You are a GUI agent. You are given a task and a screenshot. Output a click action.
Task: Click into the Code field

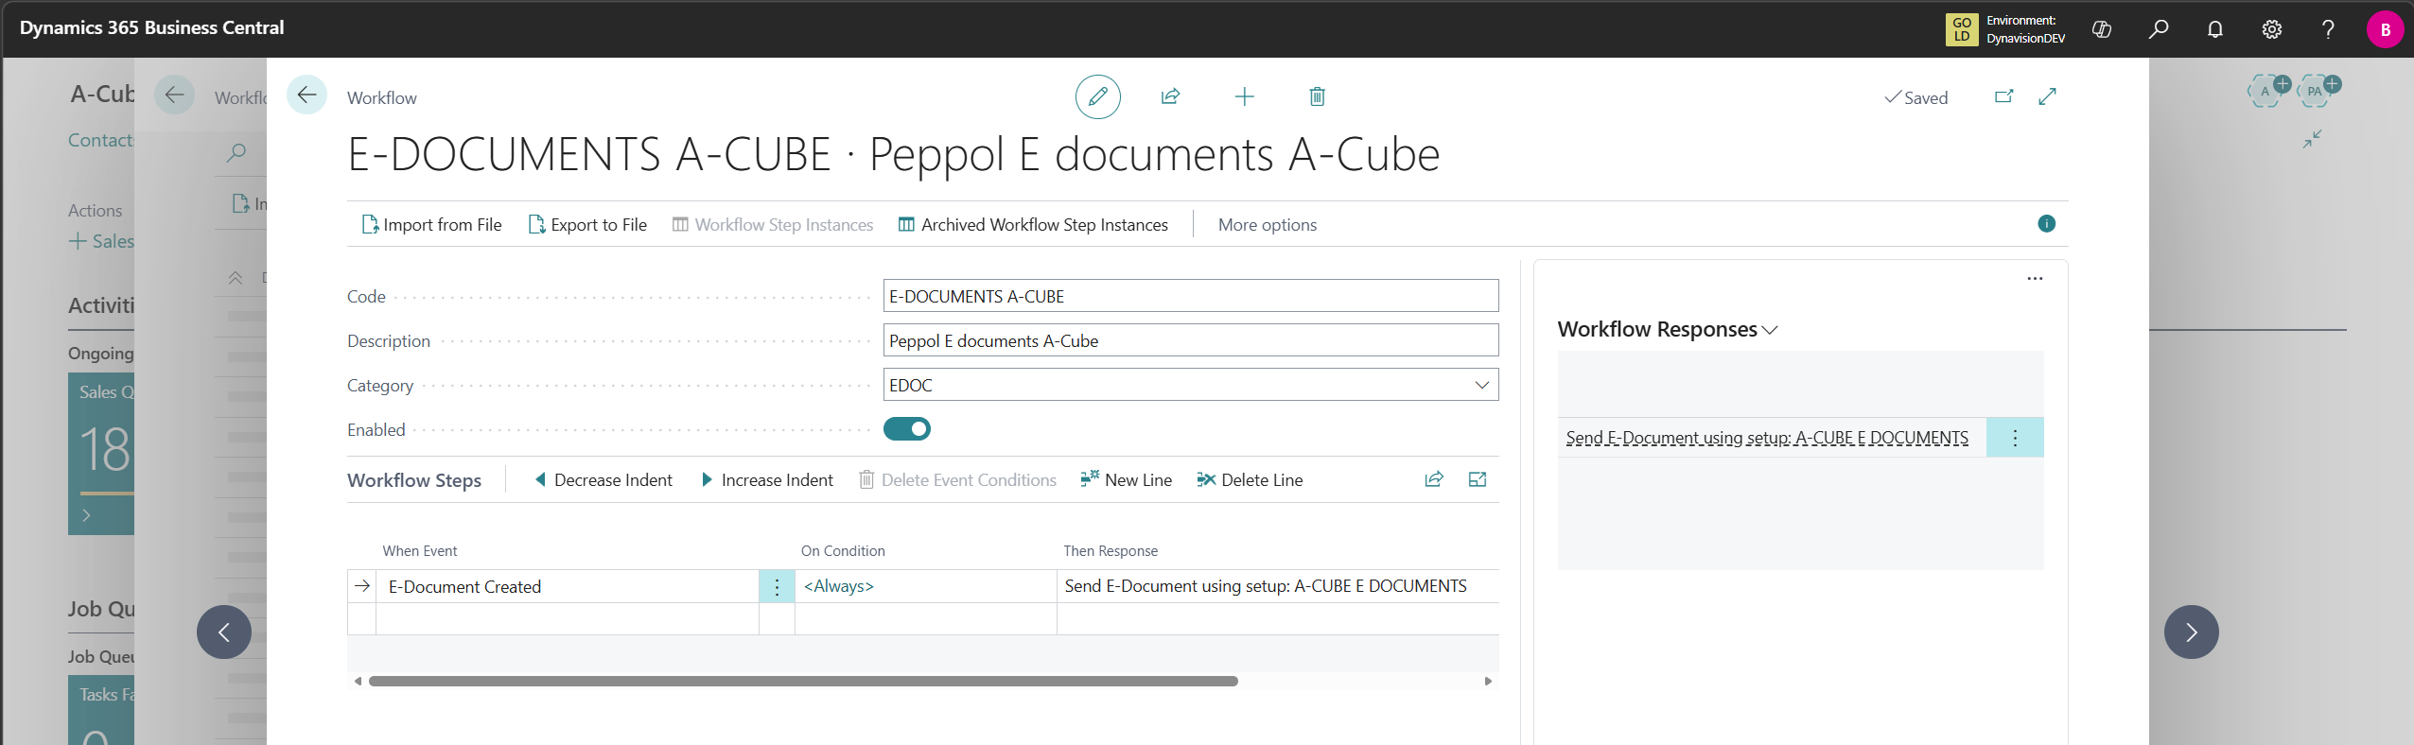tap(1191, 296)
